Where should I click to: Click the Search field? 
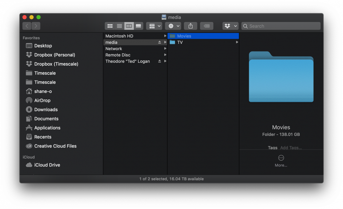pos(281,26)
